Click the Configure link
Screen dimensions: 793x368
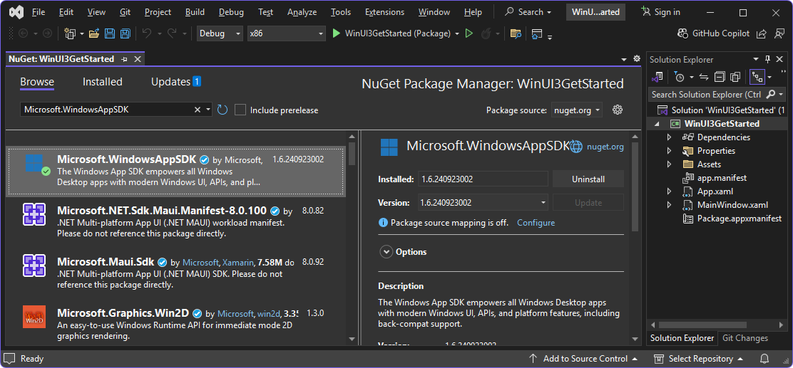536,223
